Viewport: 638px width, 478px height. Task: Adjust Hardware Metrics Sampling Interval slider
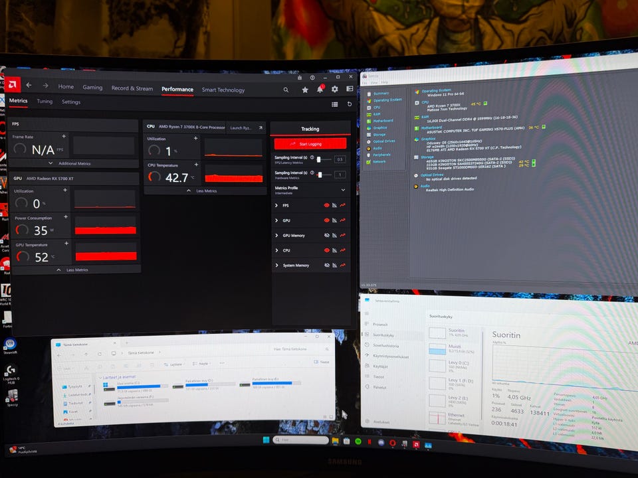coord(320,175)
